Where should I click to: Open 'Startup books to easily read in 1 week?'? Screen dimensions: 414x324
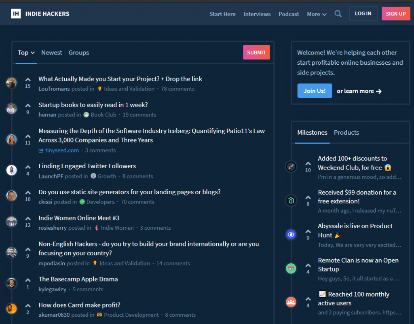[93, 105]
